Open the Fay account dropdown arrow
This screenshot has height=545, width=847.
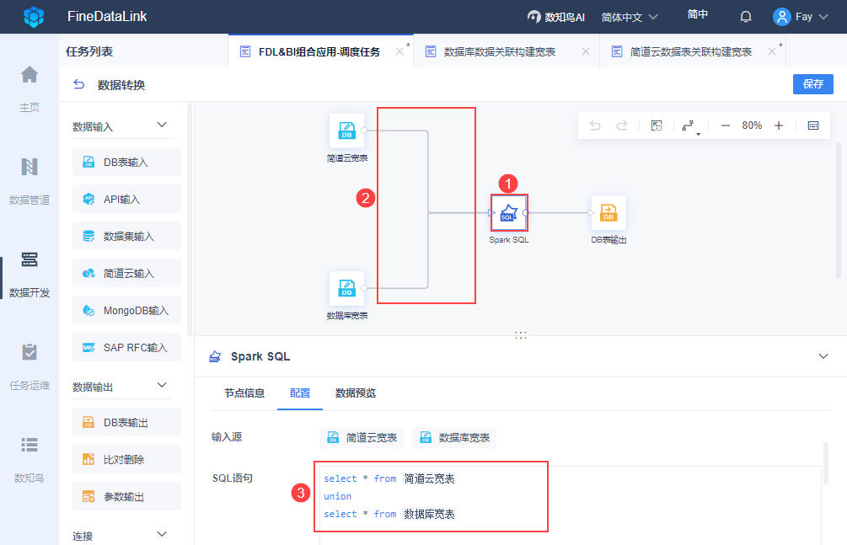click(x=823, y=17)
